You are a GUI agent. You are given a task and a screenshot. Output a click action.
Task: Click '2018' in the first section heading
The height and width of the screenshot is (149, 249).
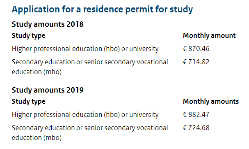point(75,24)
